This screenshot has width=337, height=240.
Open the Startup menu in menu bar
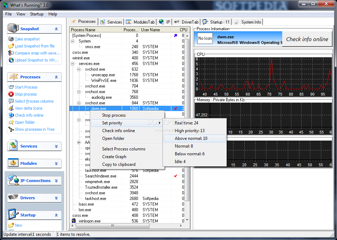[x=37, y=14]
